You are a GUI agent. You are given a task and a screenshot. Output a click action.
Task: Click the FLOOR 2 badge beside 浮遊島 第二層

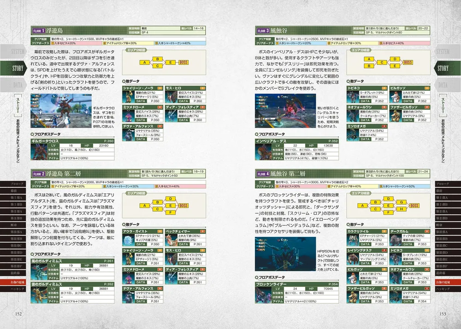39,174
